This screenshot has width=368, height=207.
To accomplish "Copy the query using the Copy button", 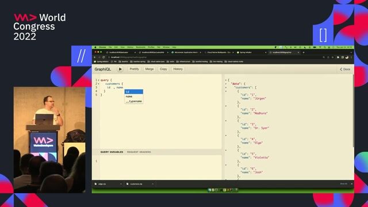I will pyautogui.click(x=163, y=69).
